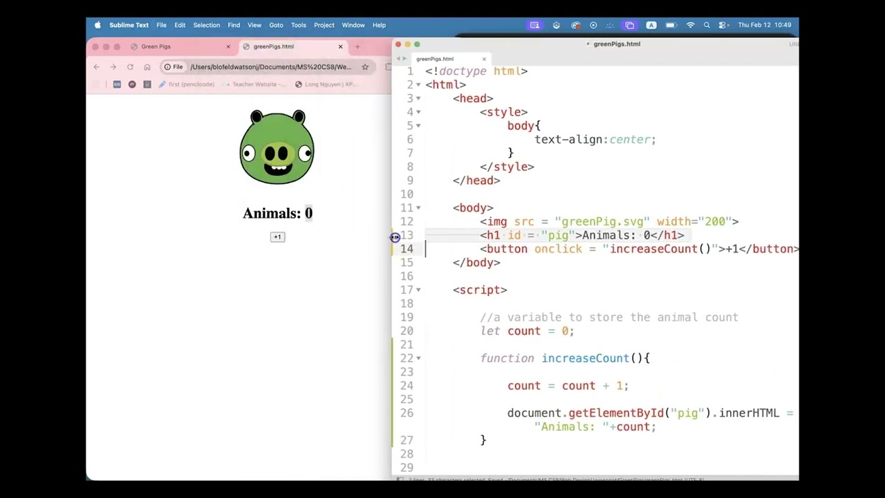This screenshot has width=885, height=498.
Task: Open the View menu
Action: pyautogui.click(x=254, y=25)
